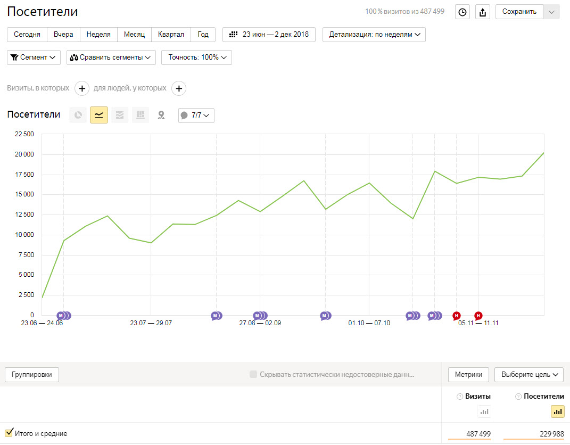This screenshot has width=570, height=445.
Task: Open help for Визиты metric
Action: pos(459,397)
